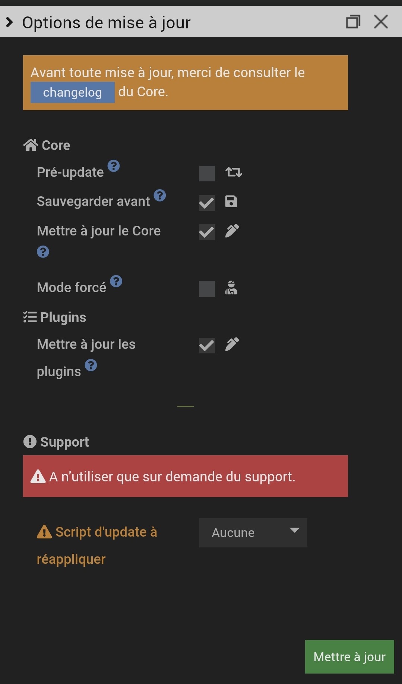Click the user icon beside Mode forcé
The width and height of the screenshot is (402, 684).
click(231, 288)
